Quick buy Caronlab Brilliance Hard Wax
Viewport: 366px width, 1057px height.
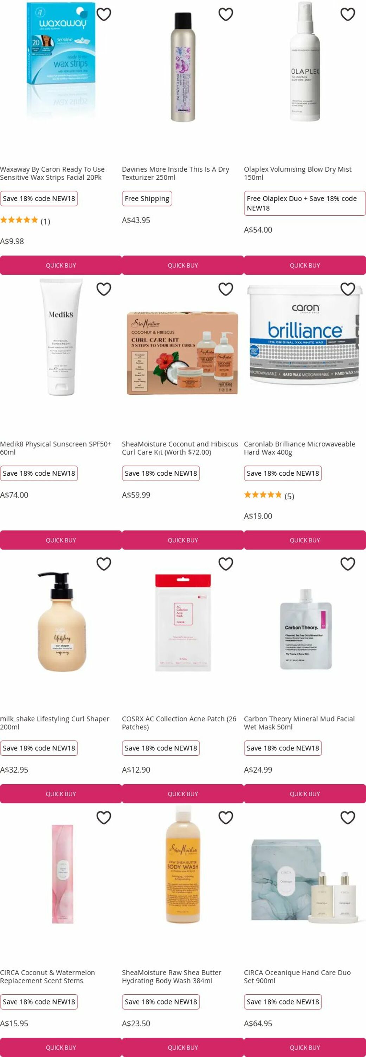coord(305,540)
